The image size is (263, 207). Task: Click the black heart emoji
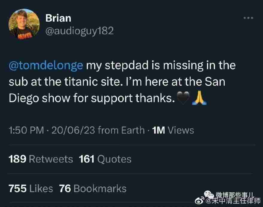coord(184,99)
